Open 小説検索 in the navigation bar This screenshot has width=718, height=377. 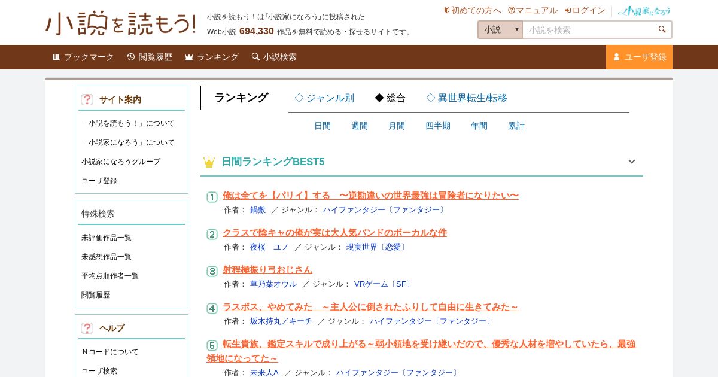point(274,57)
